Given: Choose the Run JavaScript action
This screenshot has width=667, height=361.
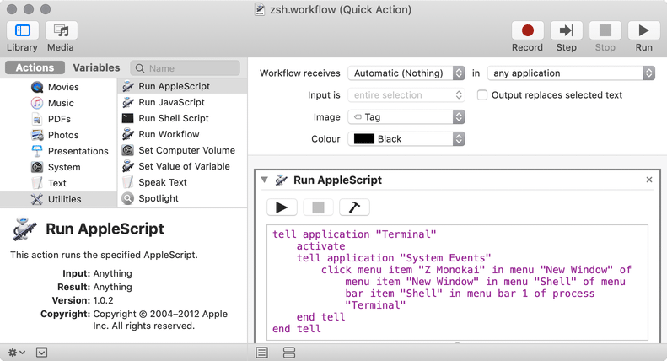Looking at the screenshot, I should click(x=182, y=102).
